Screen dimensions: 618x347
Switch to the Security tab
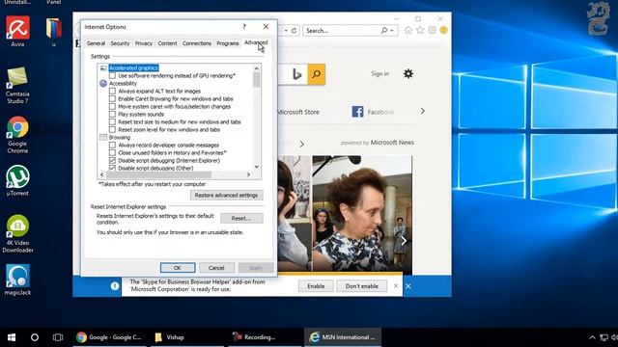click(120, 43)
